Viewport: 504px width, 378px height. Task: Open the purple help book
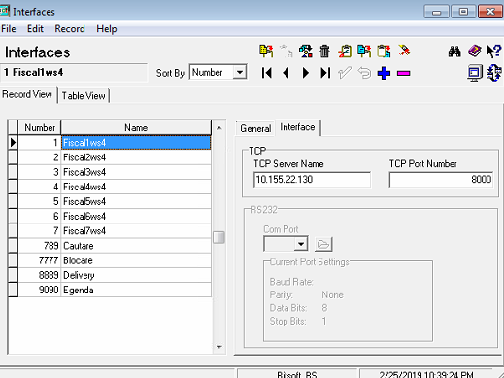click(x=475, y=52)
